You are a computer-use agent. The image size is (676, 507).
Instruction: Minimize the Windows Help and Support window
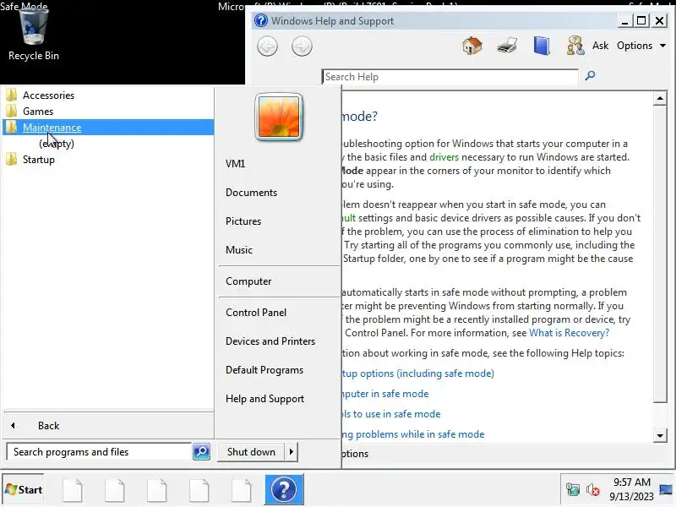[624, 20]
